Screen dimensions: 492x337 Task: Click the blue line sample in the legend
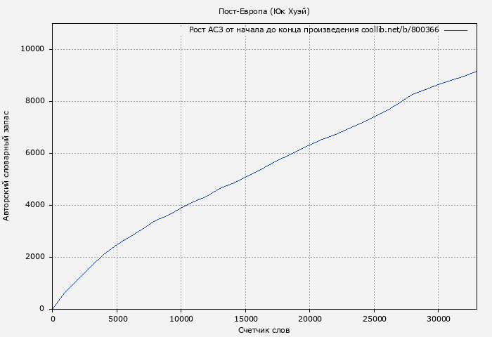coord(455,30)
